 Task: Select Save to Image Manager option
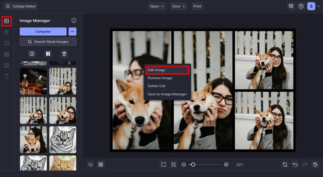pos(167,94)
